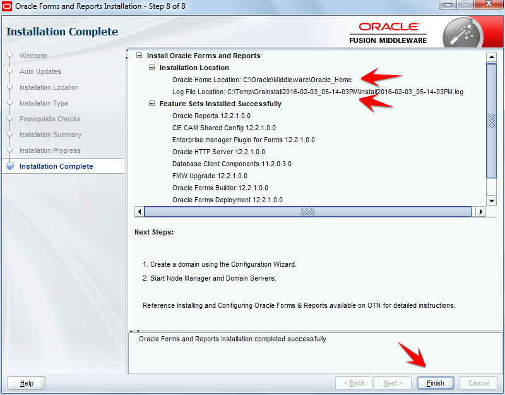The height and width of the screenshot is (395, 505).
Task: Click the 'Reference Installing and Configuring' text line
Action: (x=299, y=305)
